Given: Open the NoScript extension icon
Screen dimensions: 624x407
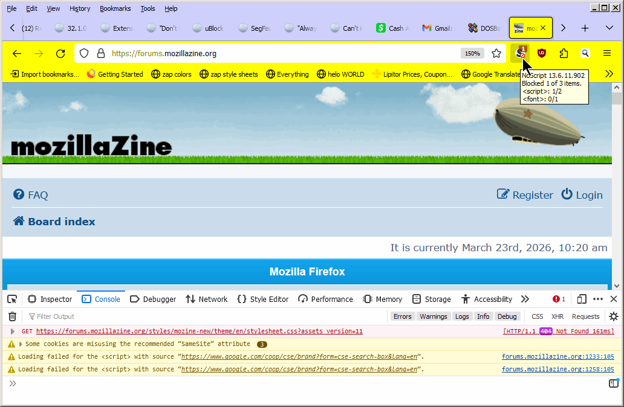Looking at the screenshot, I should (520, 53).
